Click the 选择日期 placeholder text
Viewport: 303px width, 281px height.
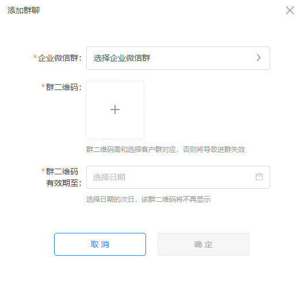click(x=109, y=177)
